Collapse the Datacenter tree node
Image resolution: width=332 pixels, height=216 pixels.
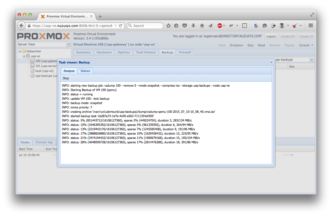(19, 51)
